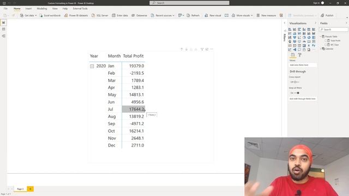
Task: Toggle the Keep all filters switch
Action: click(x=297, y=93)
